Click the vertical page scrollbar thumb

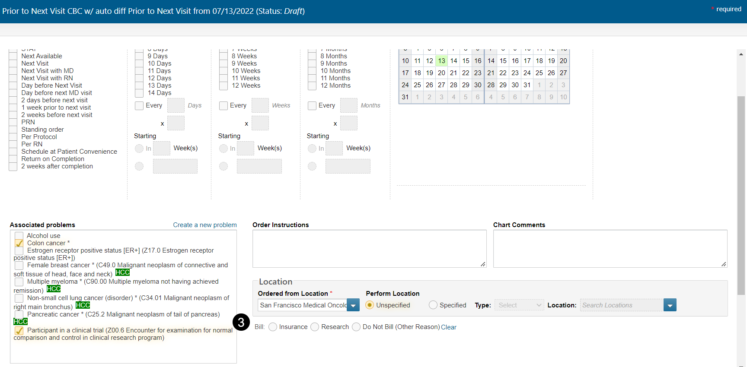741,194
